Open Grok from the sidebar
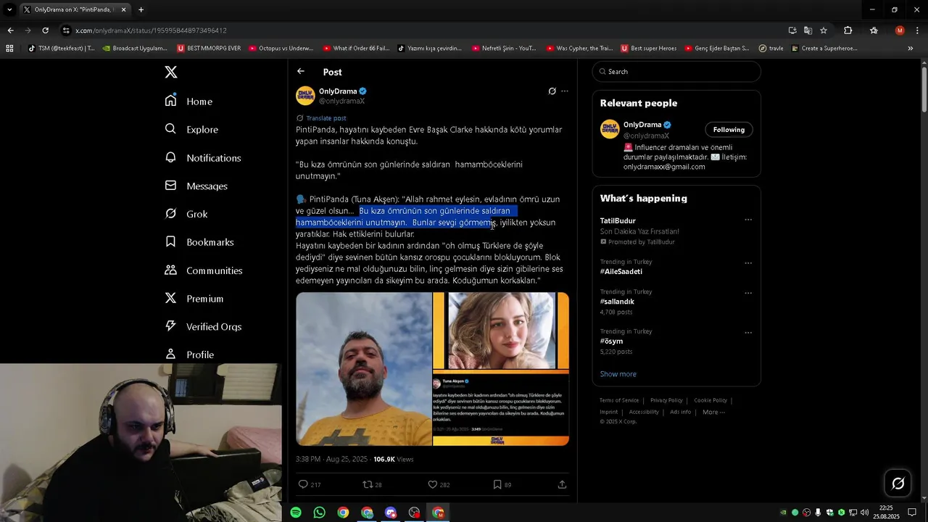 pyautogui.click(x=186, y=214)
